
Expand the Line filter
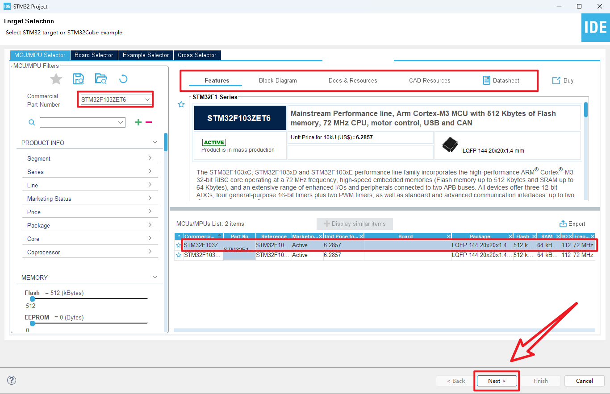tap(150, 185)
